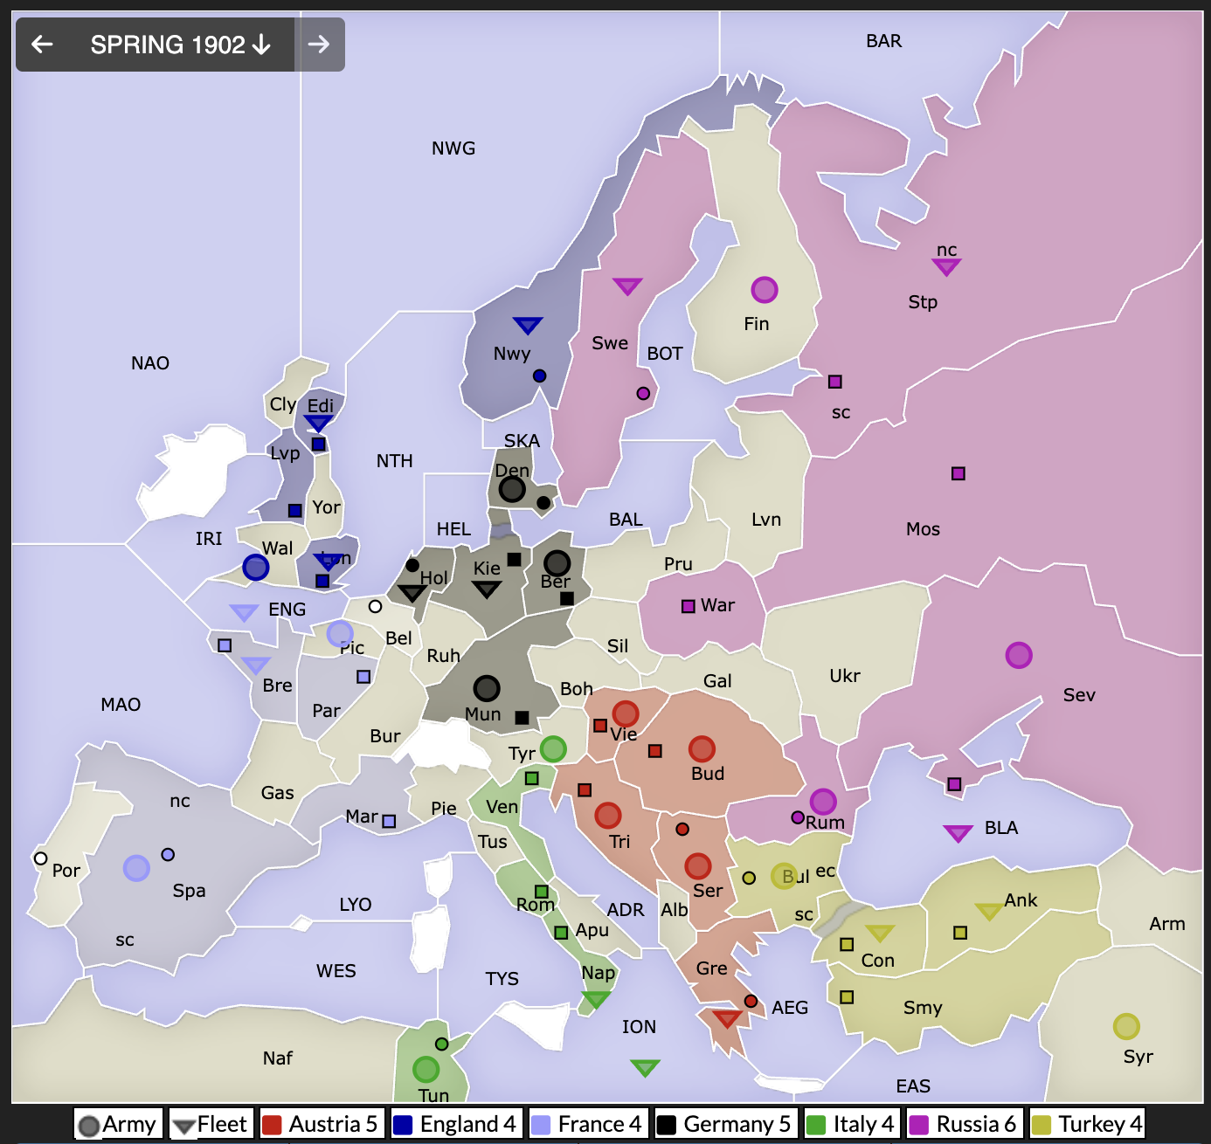Select the German fleet in Kiel
Image resolution: width=1211 pixels, height=1144 pixels.
click(487, 589)
